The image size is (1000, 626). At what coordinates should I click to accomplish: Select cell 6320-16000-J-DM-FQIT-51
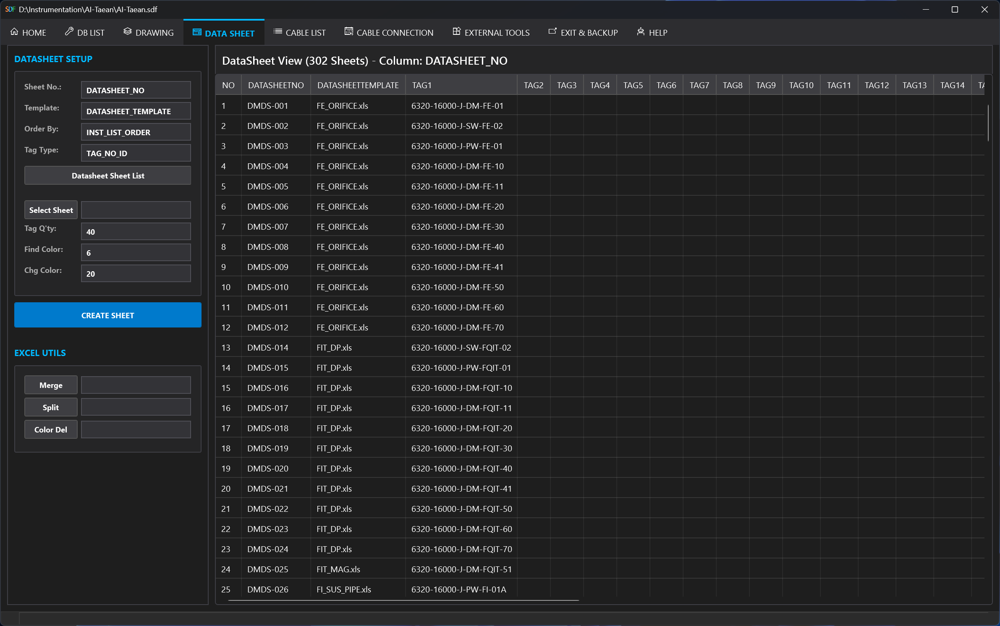462,569
